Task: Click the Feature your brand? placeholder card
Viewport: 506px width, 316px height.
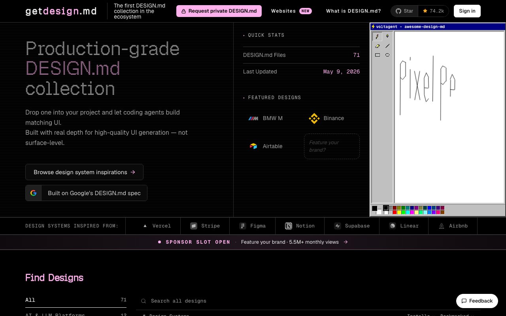Action: click(332, 146)
